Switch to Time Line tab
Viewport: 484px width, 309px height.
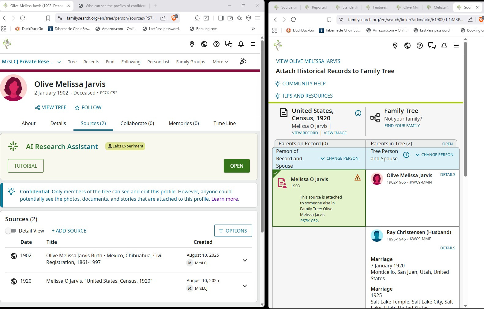(224, 123)
